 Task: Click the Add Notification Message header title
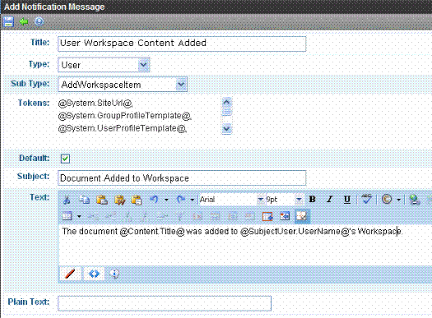[x=54, y=7]
